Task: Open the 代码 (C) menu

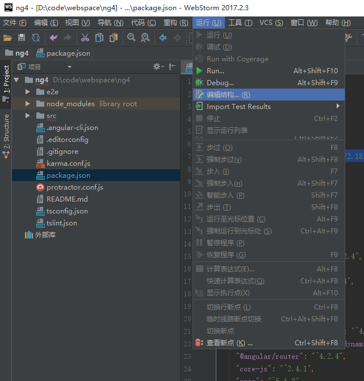Action: tap(143, 23)
